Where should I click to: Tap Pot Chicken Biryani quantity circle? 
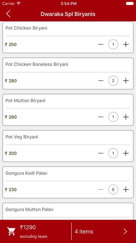tap(113, 44)
